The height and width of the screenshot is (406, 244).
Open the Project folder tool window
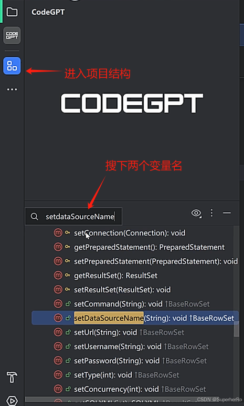tap(12, 12)
